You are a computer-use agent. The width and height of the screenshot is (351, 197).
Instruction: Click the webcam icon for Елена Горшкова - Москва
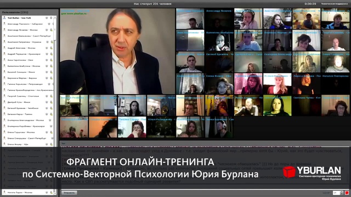pos(47,132)
